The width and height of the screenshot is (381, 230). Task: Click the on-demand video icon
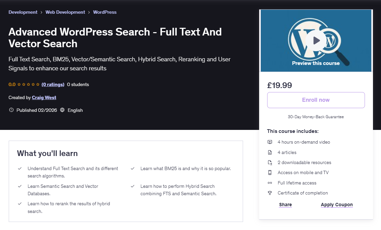[270, 142]
